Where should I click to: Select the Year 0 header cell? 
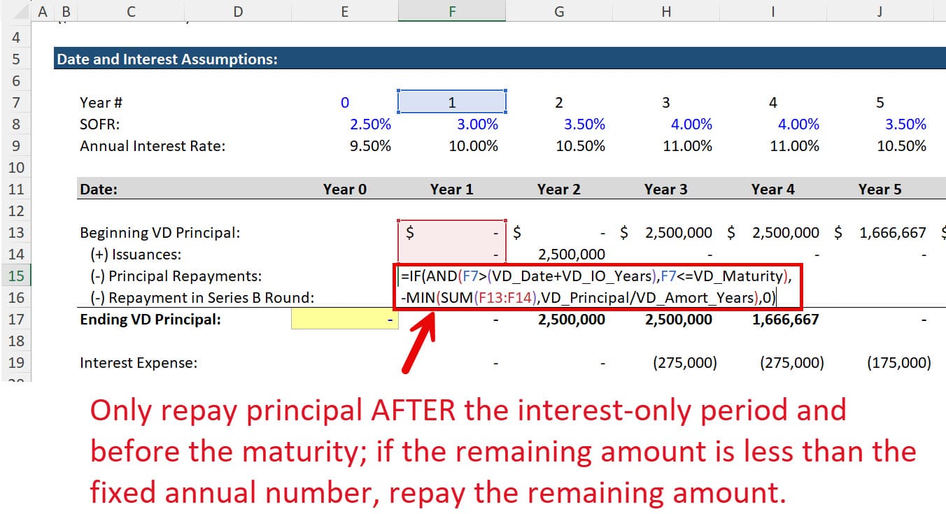coord(345,189)
